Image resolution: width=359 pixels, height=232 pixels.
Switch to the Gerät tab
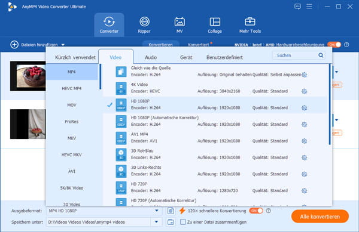point(186,57)
